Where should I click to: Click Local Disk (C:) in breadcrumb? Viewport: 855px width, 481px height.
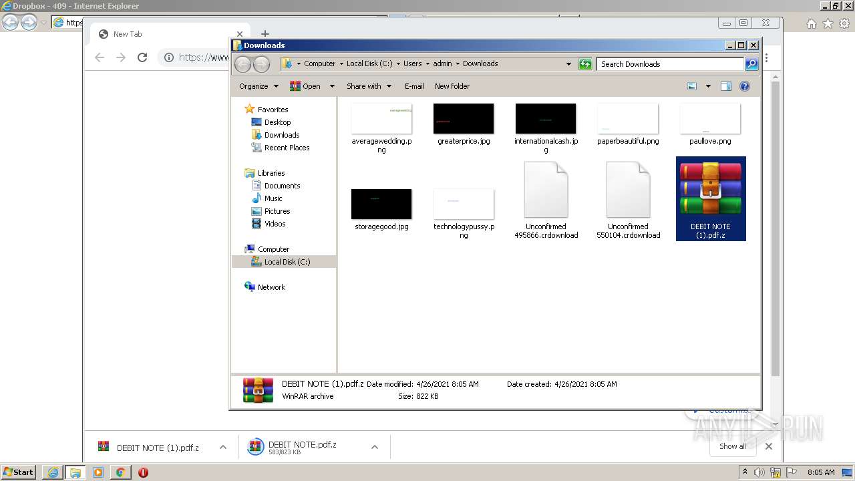(x=369, y=63)
